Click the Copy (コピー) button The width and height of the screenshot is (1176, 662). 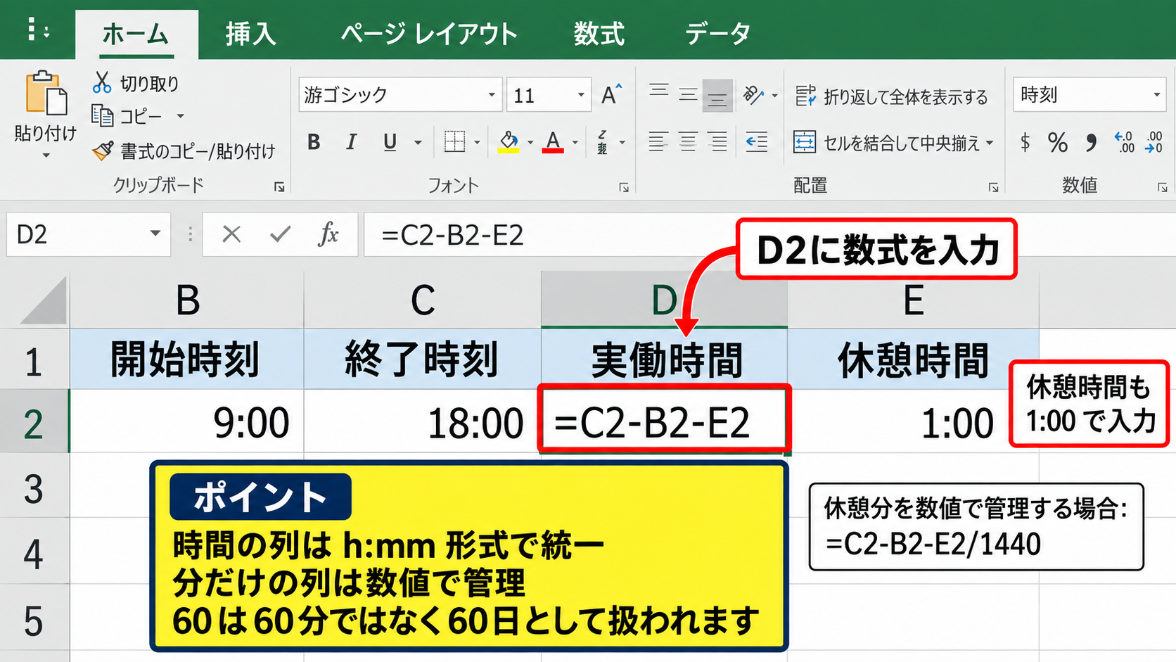[127, 116]
